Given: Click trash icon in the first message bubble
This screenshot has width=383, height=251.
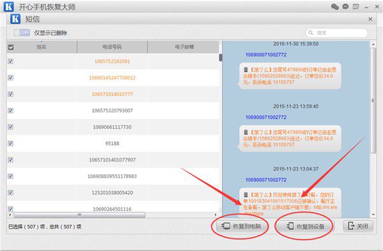Looking at the screenshot, I should [x=246, y=70].
